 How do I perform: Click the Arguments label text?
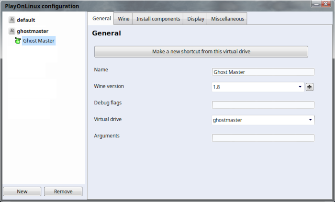107,136
